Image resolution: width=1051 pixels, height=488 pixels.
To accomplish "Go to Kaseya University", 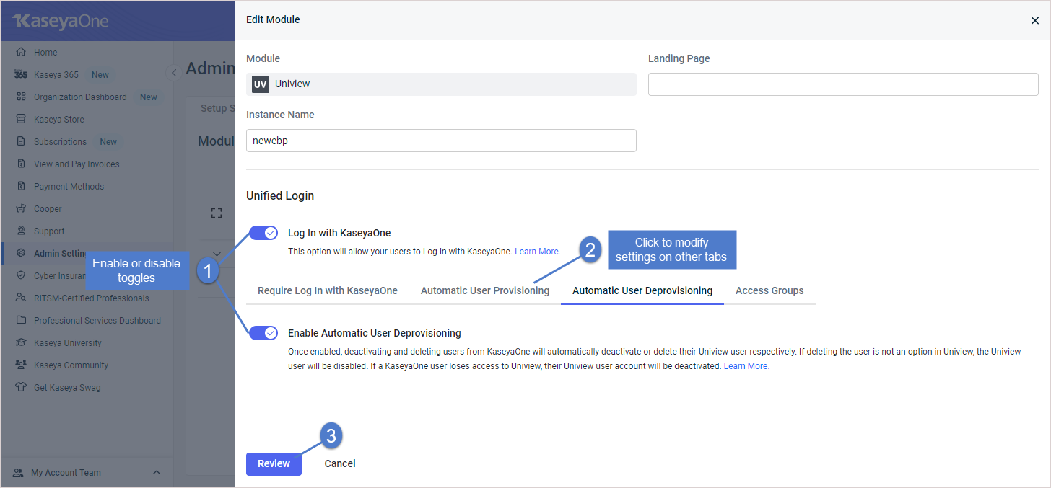I will tap(68, 342).
